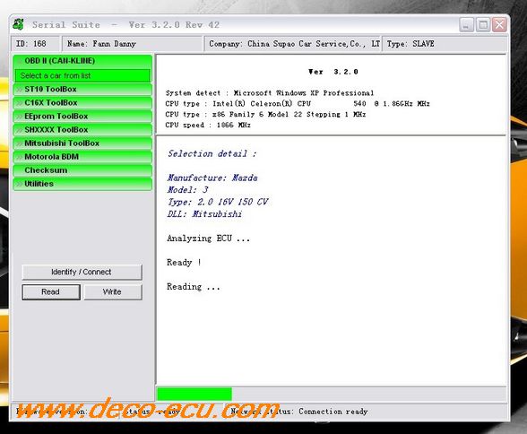The image size is (527, 434).
Task: Select the 'Name: Fann Danny' field
Action: tap(133, 44)
